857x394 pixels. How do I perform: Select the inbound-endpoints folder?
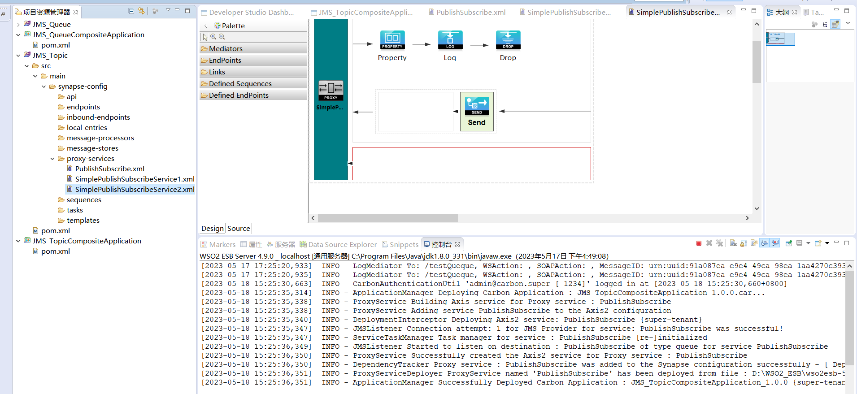(94, 117)
